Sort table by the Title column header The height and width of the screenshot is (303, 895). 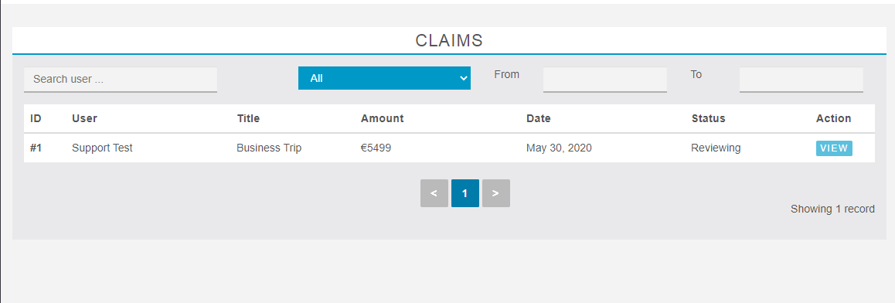point(248,119)
